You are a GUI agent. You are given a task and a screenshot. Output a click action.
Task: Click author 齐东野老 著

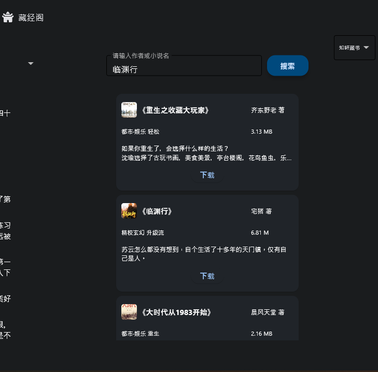268,110
